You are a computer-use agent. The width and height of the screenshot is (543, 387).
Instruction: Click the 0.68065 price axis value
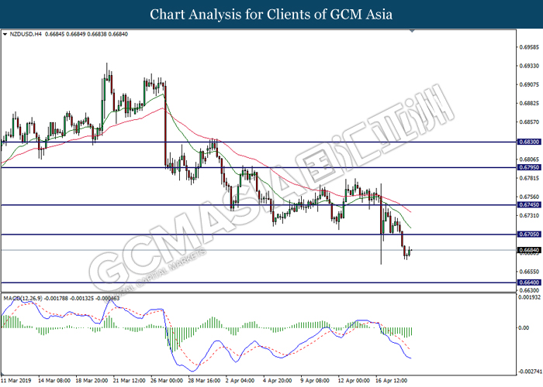pos(530,159)
